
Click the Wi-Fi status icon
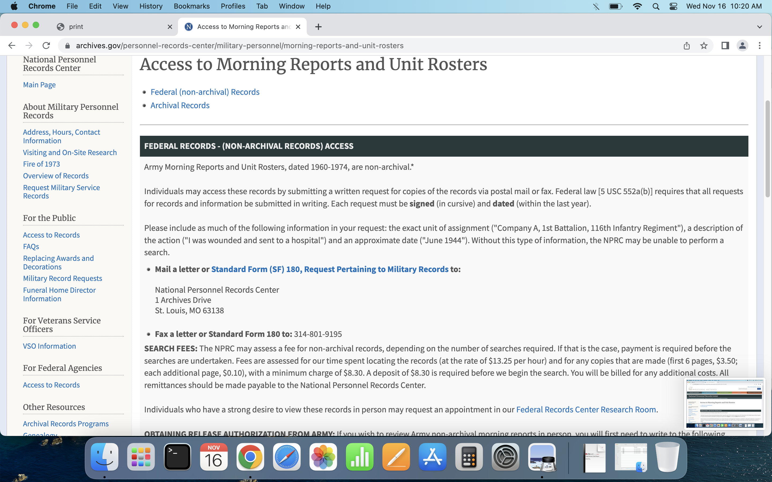pyautogui.click(x=637, y=6)
